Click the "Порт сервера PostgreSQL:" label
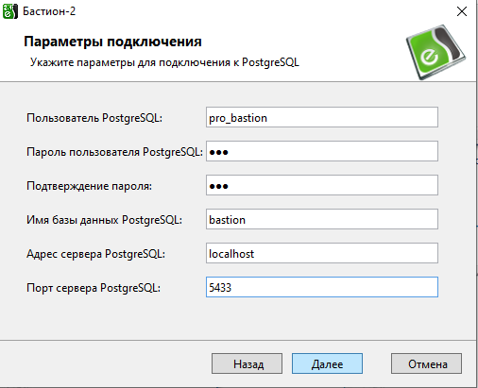The image size is (478, 388). click(94, 288)
